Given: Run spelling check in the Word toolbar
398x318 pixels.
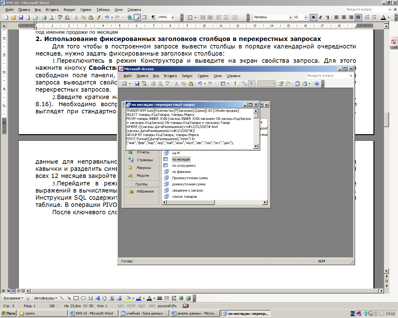Looking at the screenshot, I should (60, 17).
